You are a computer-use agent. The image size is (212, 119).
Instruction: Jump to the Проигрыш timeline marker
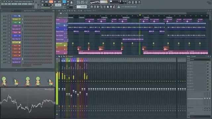126,18
